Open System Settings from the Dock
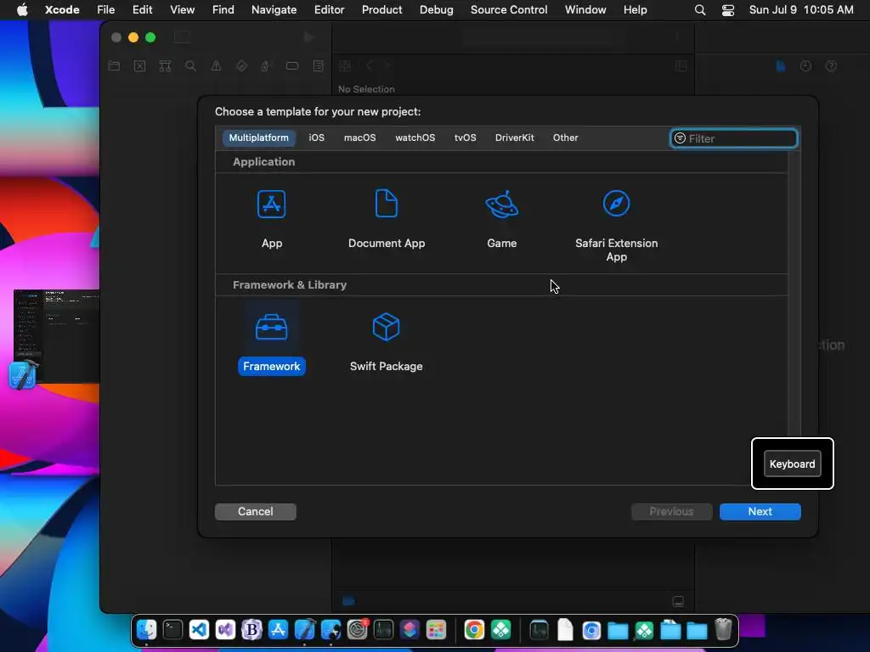This screenshot has width=870, height=652. pyautogui.click(x=358, y=630)
